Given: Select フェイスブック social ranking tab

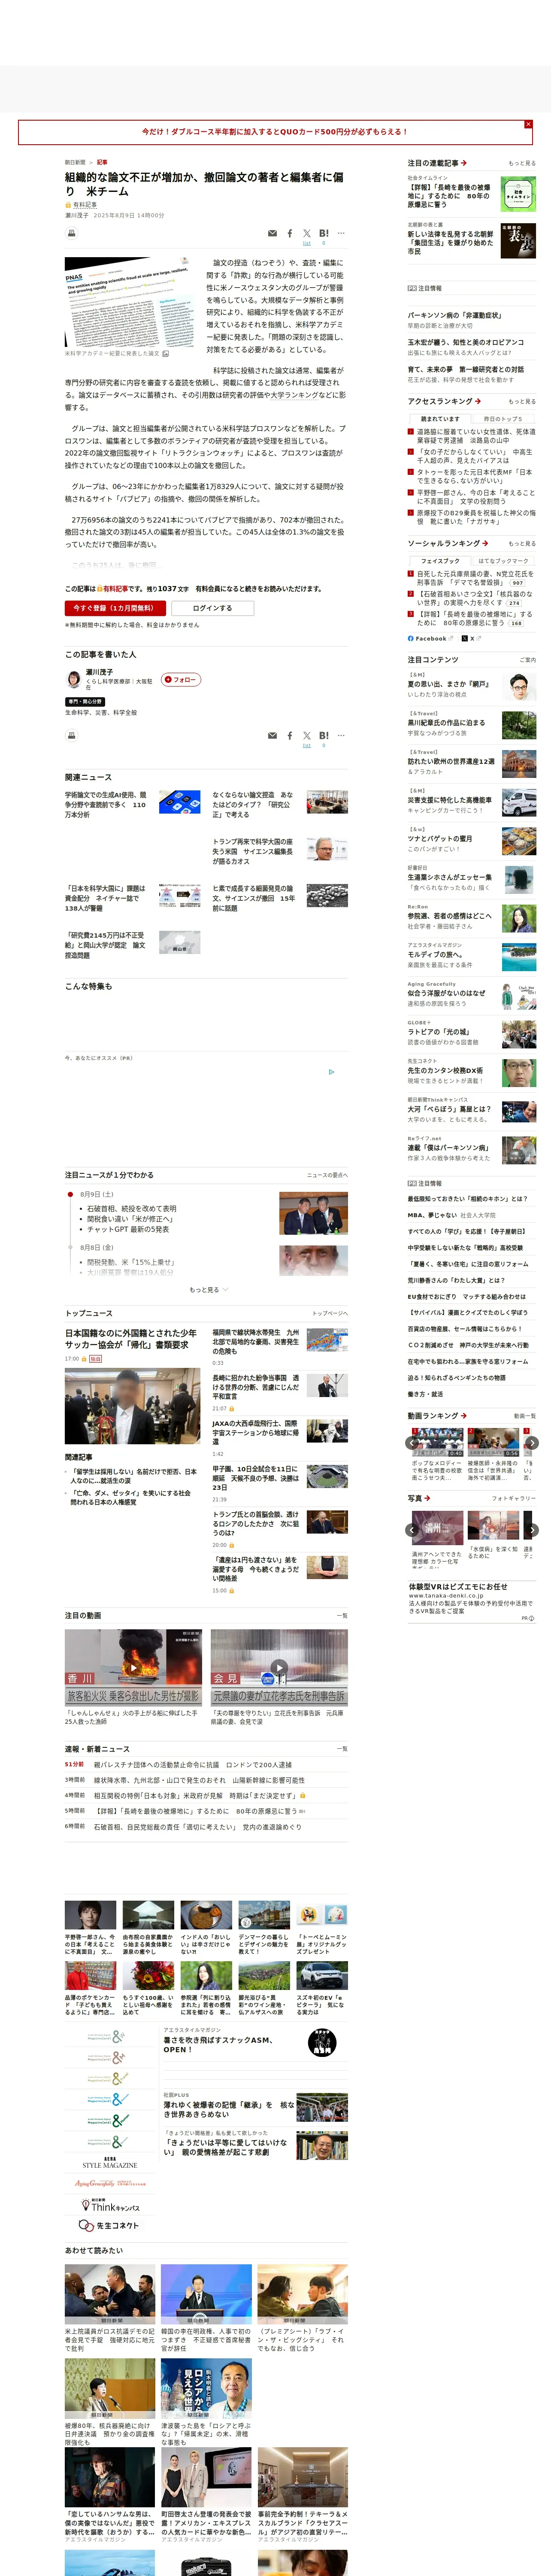Looking at the screenshot, I should 440,561.
